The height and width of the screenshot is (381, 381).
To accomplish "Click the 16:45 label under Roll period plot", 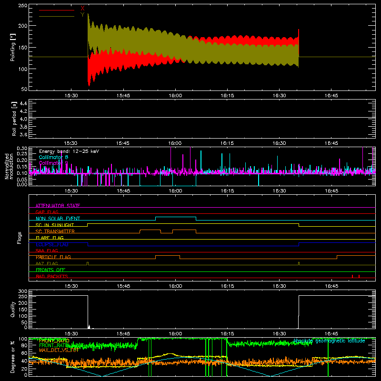I will point(331,143).
